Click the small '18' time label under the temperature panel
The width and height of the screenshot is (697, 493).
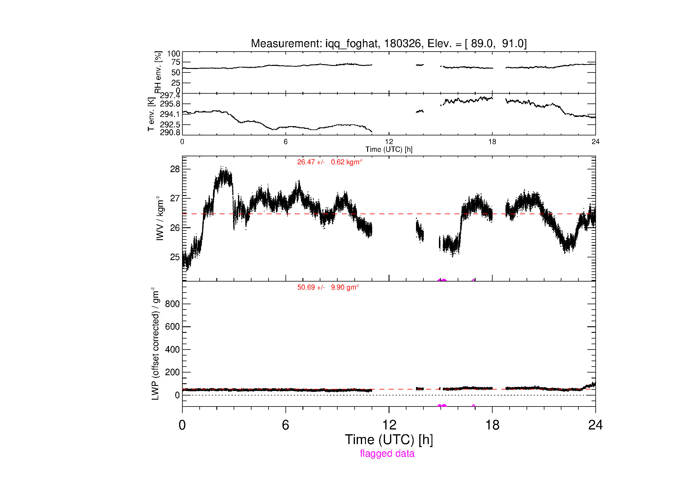click(x=492, y=142)
